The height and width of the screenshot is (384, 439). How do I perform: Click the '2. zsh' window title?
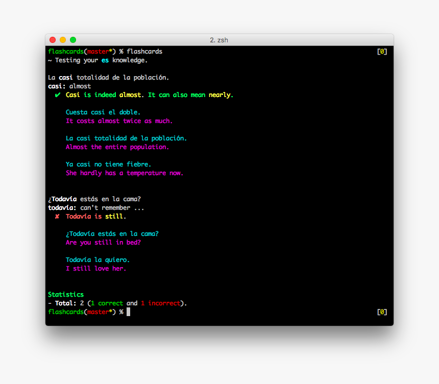click(x=219, y=40)
